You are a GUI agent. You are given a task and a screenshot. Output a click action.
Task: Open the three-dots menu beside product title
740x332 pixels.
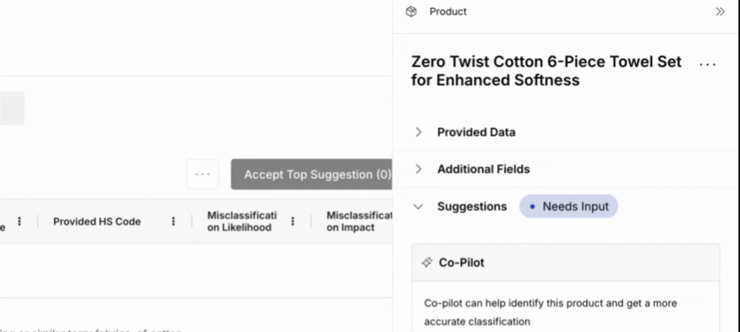[708, 65]
